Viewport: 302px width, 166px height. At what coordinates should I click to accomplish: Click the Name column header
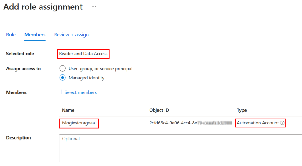pos(68,110)
